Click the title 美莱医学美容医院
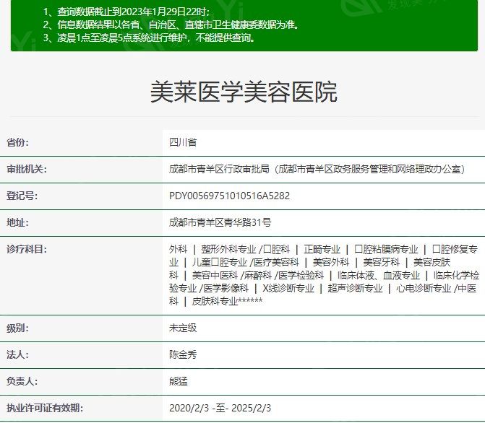Viewport: 485px width, 423px height. 244,92
